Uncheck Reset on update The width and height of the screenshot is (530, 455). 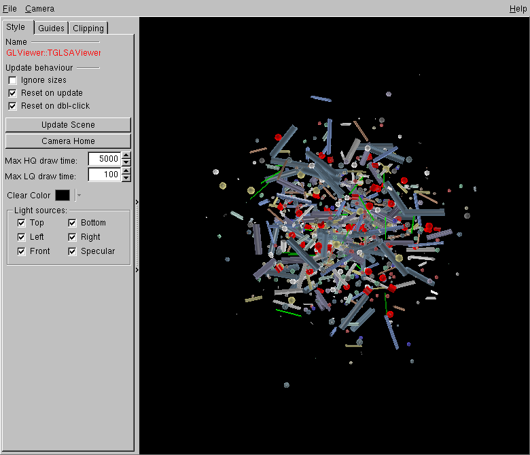pos(12,93)
